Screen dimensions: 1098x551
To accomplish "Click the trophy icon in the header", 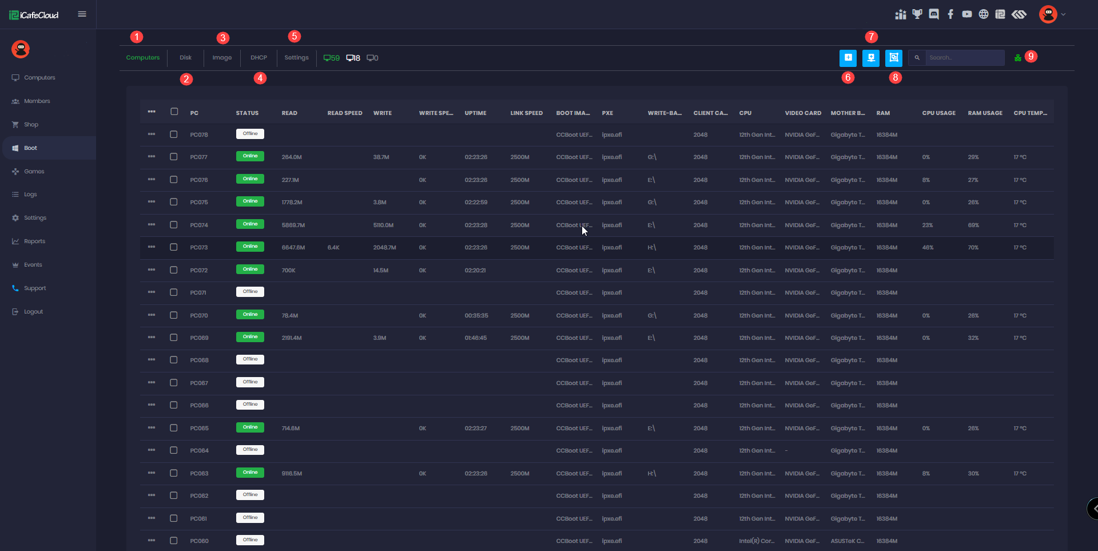I will pyautogui.click(x=917, y=14).
